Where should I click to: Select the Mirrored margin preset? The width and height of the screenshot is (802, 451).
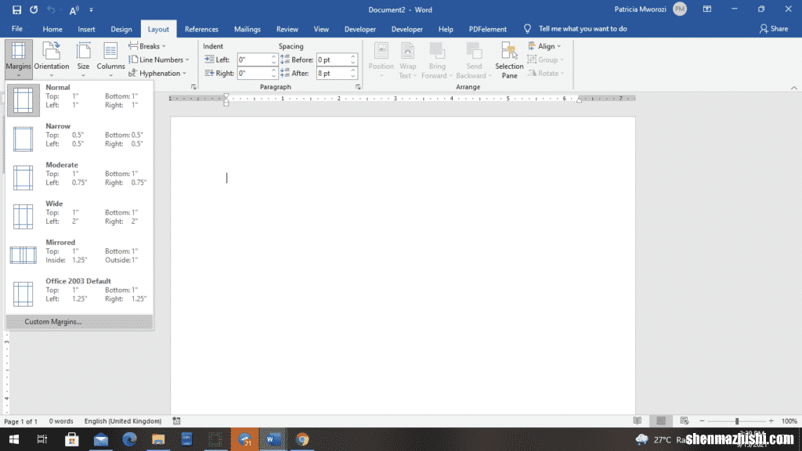tap(79, 254)
